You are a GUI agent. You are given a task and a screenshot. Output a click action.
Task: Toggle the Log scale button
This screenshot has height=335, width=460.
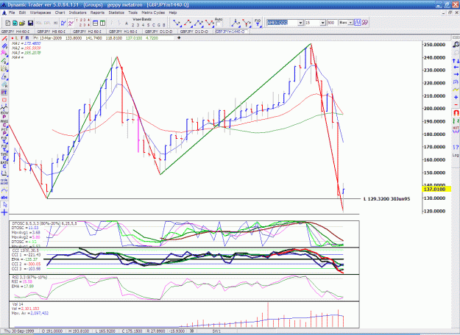[456, 155]
